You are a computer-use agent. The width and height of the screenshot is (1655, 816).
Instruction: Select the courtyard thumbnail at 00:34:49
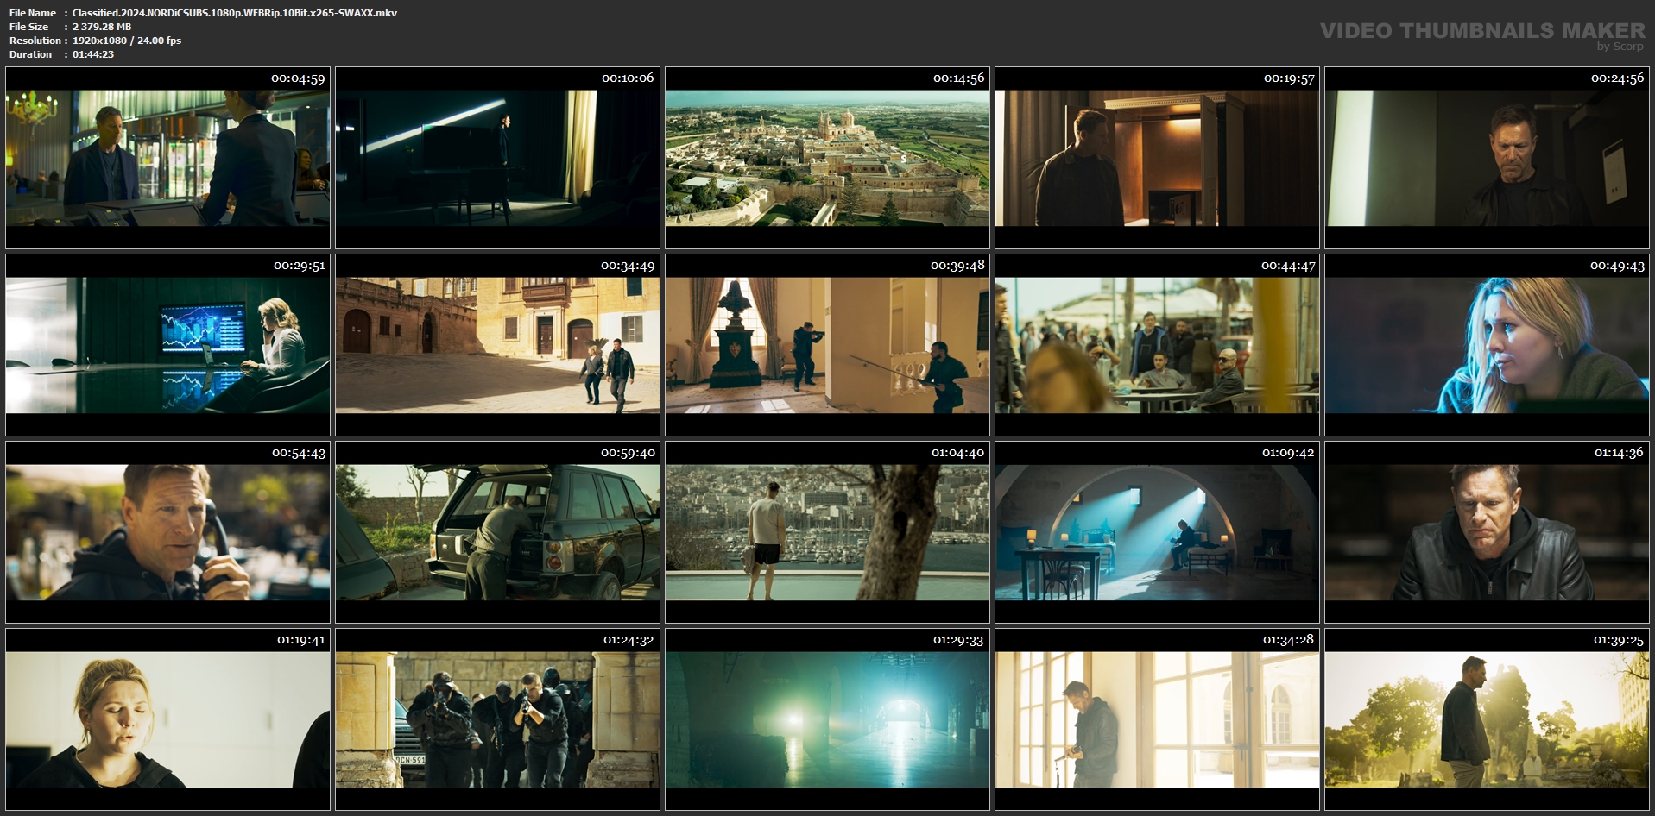497,345
